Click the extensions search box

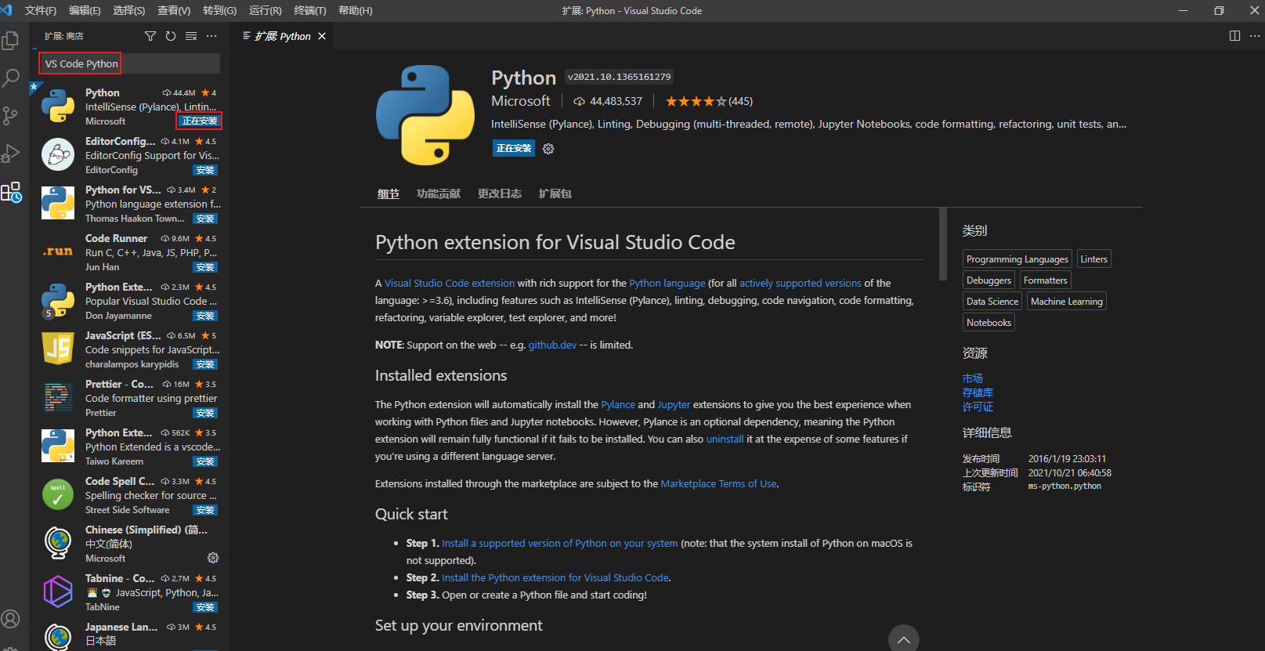129,63
